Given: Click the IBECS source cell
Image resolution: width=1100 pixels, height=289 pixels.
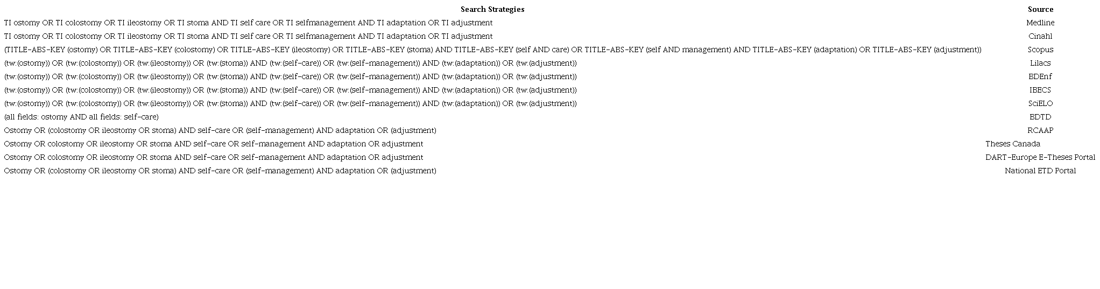Looking at the screenshot, I should click(x=1040, y=90).
